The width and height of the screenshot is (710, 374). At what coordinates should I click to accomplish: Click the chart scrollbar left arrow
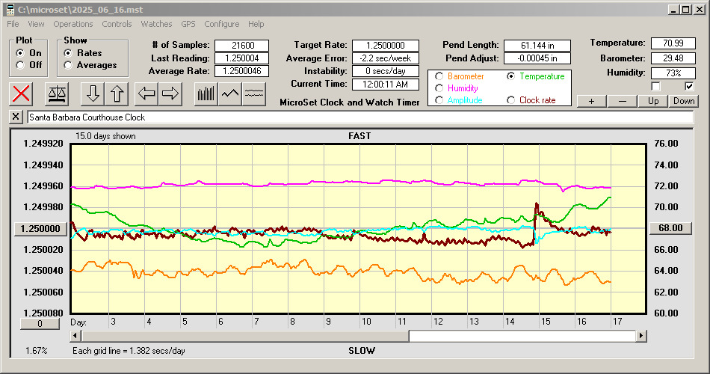[x=75, y=336]
